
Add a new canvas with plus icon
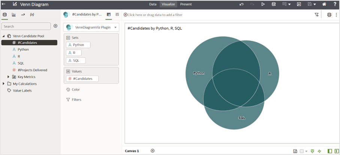[x=153, y=151]
